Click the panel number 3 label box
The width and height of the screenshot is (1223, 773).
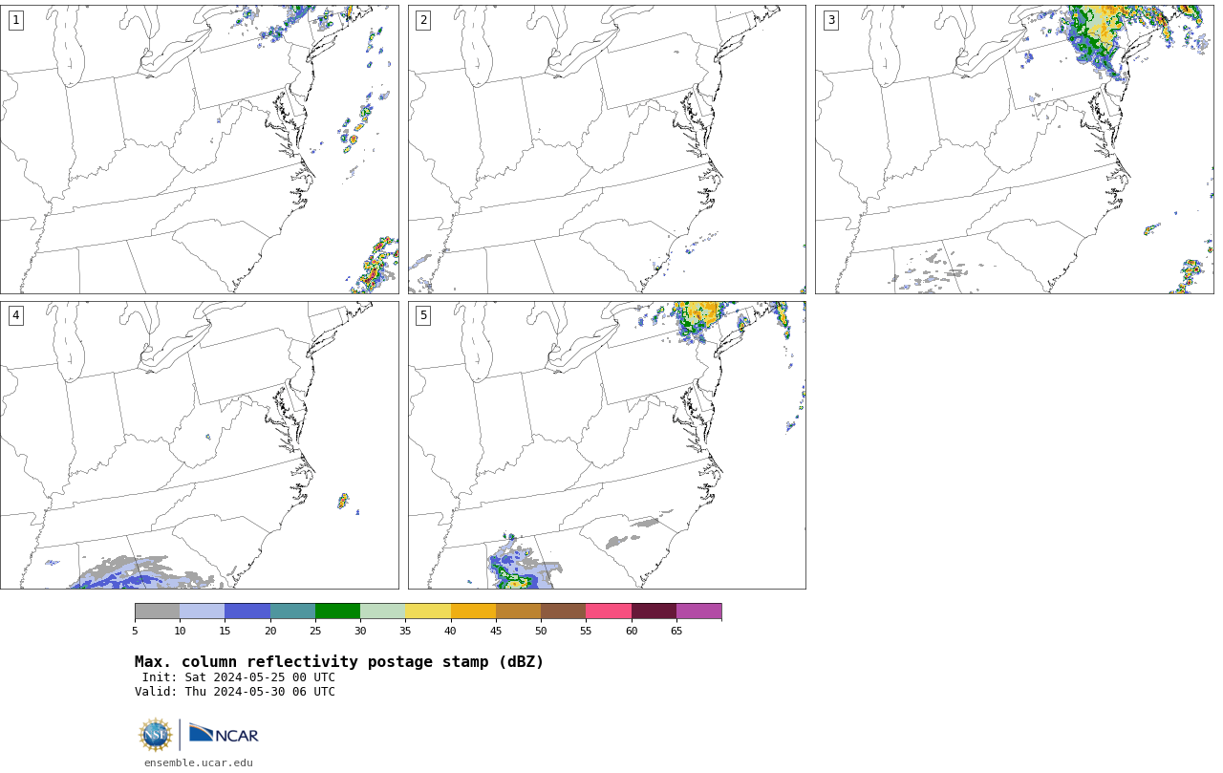830,20
